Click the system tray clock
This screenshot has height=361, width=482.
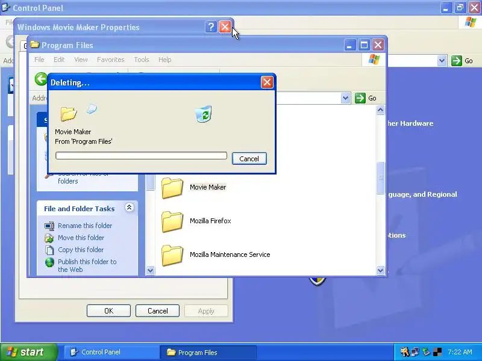point(460,352)
